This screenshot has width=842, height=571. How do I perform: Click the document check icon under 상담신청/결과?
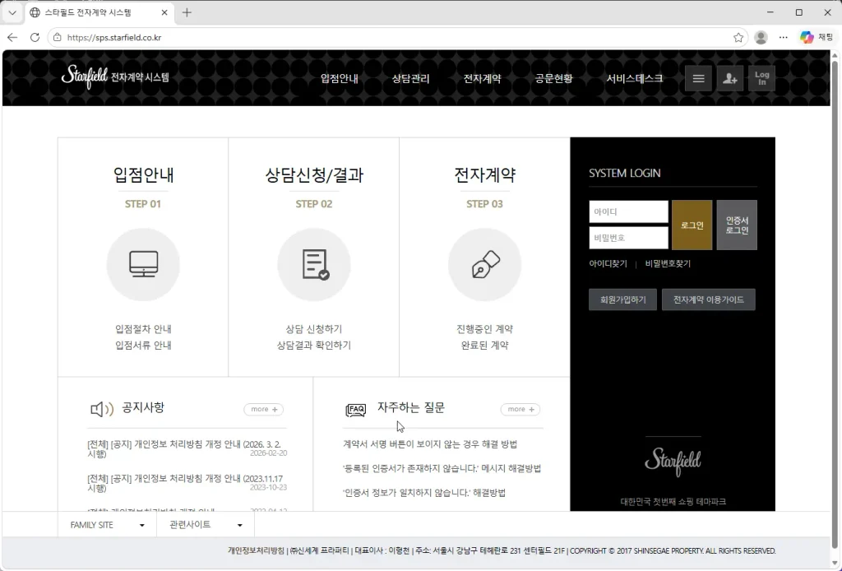point(314,264)
